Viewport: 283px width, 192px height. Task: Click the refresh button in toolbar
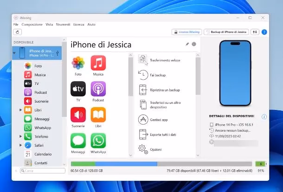(18, 32)
